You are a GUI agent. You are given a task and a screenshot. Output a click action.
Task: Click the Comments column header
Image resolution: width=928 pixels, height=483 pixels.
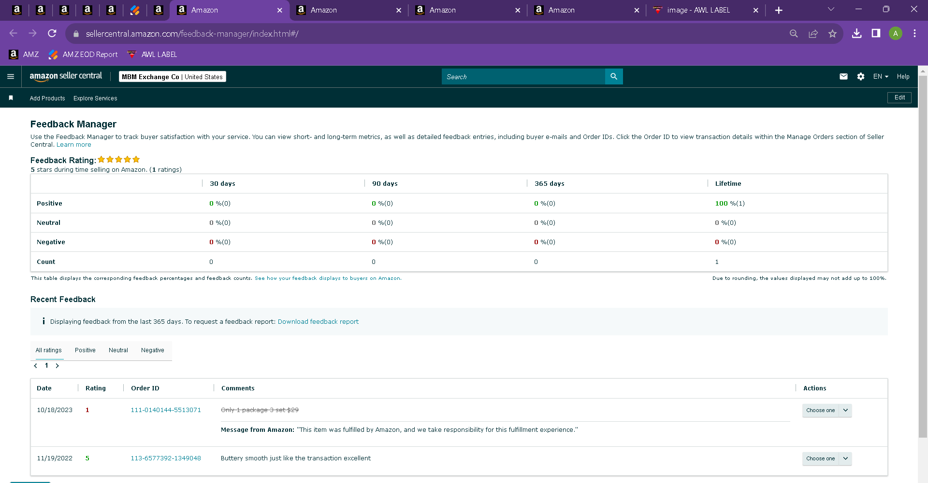click(x=238, y=388)
